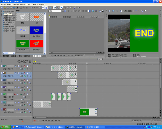Open compositing mode for track 2
This screenshot has height=129, width=162.
[x=25, y=76]
